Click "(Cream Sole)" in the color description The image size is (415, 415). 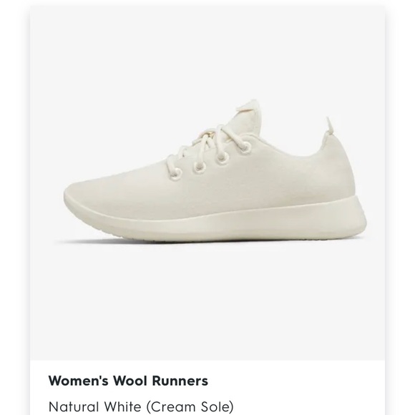(190, 407)
